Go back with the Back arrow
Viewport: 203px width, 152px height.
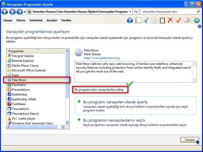(12, 12)
